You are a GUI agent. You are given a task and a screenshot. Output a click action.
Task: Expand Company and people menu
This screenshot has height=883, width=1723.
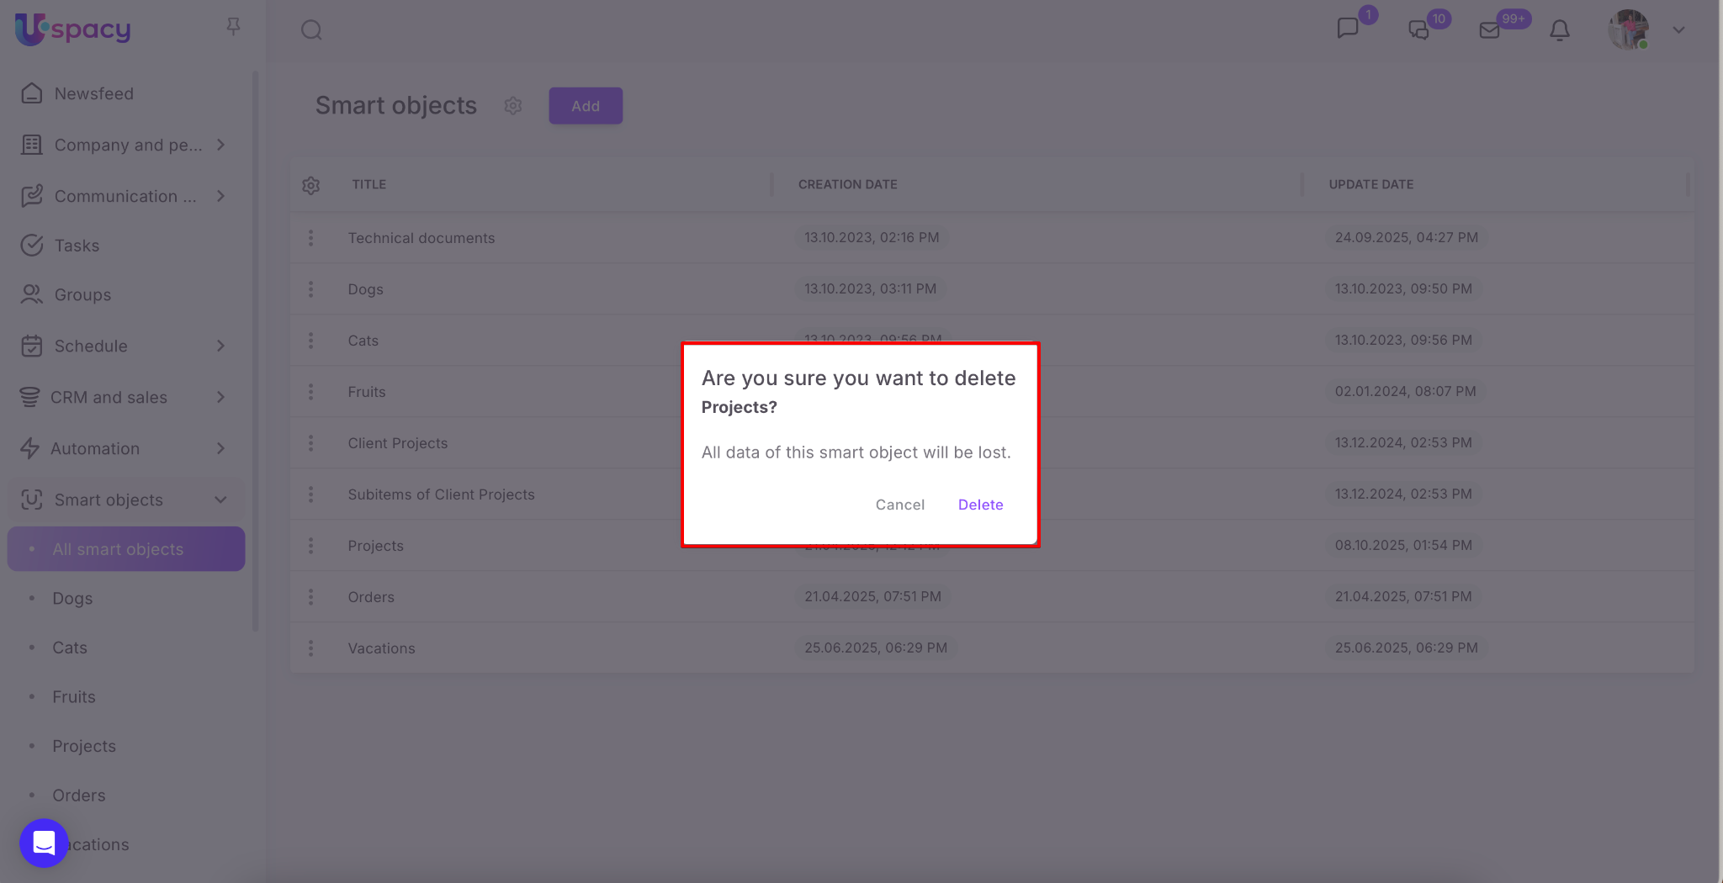pyautogui.click(x=220, y=145)
